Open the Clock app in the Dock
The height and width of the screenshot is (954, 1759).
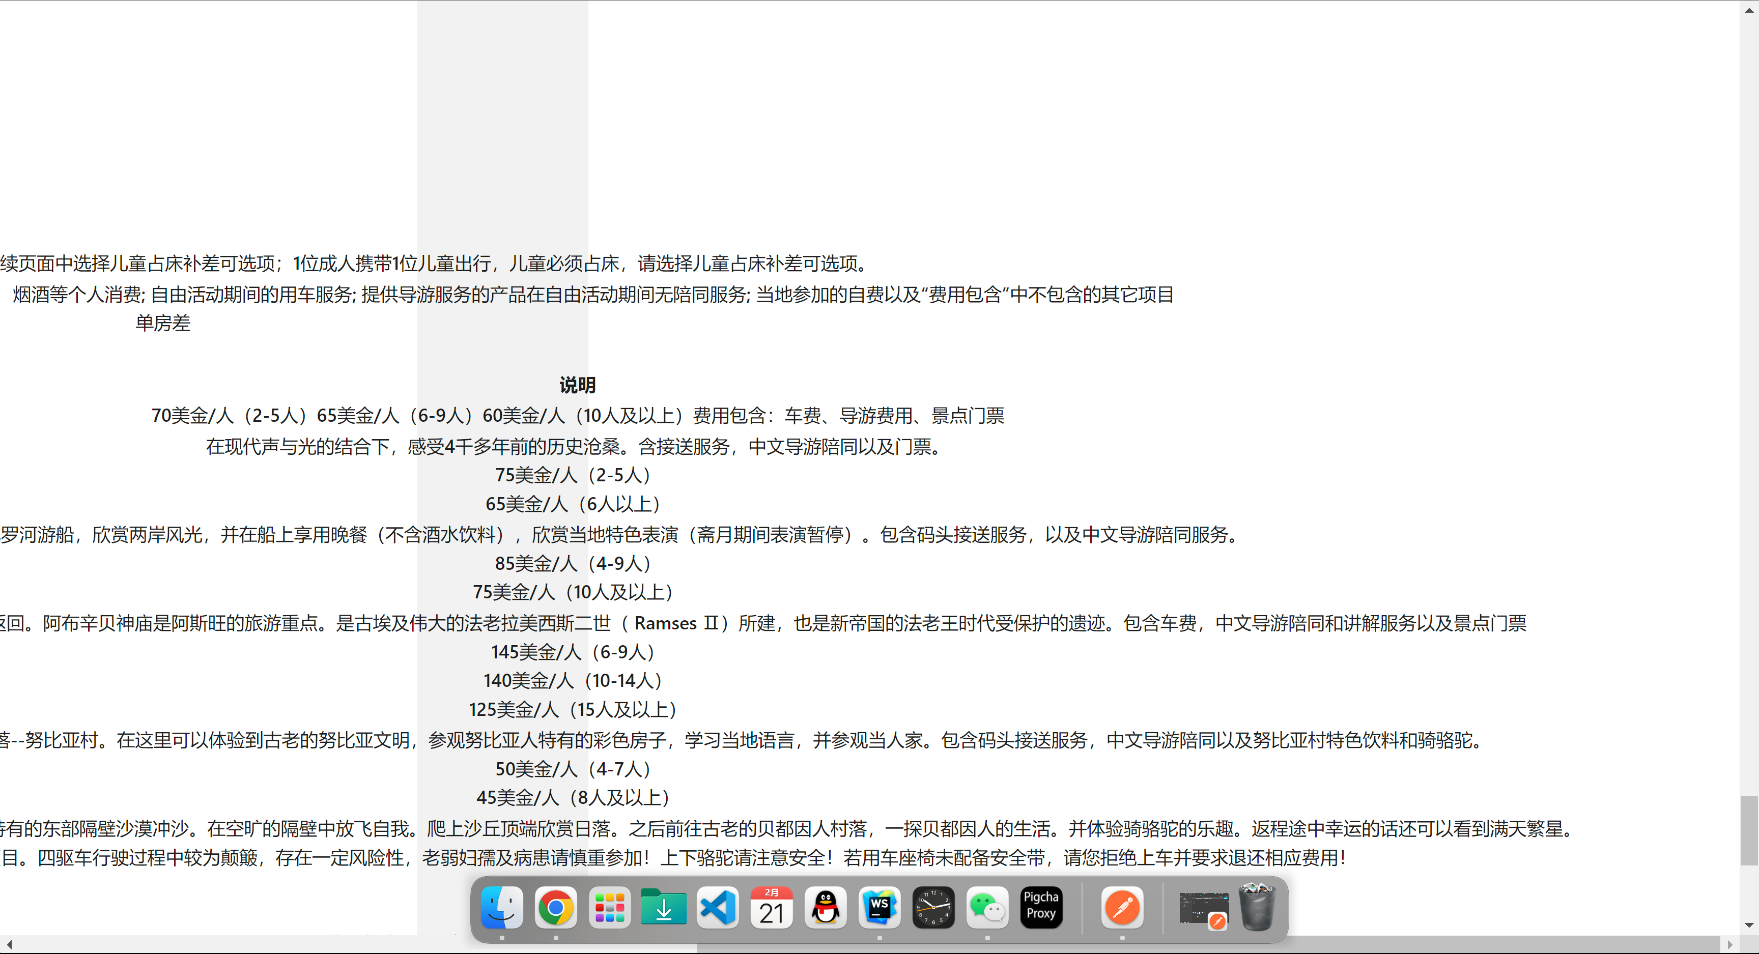click(933, 908)
